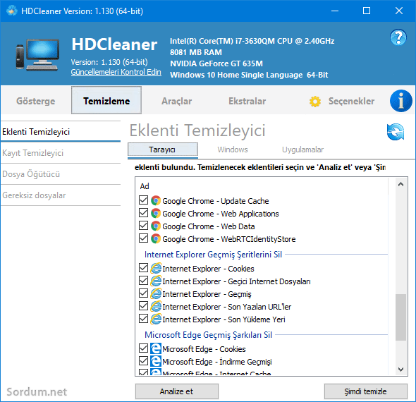Click IE icon beside Geçmiş entry

point(156,293)
